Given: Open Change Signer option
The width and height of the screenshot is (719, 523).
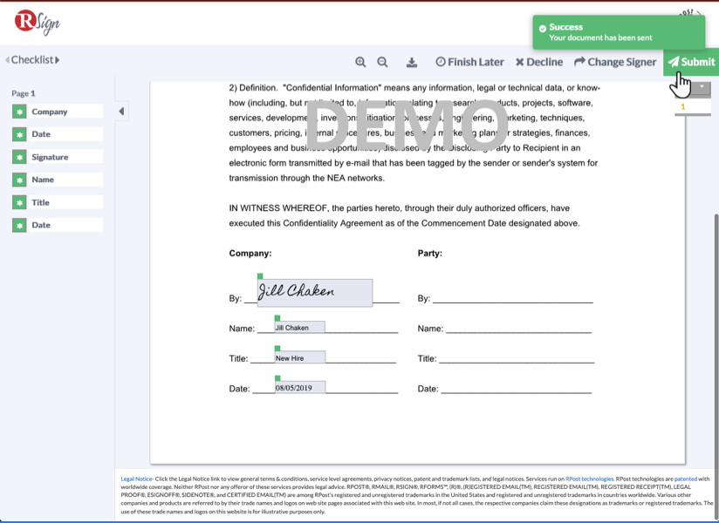Looking at the screenshot, I should (x=615, y=62).
